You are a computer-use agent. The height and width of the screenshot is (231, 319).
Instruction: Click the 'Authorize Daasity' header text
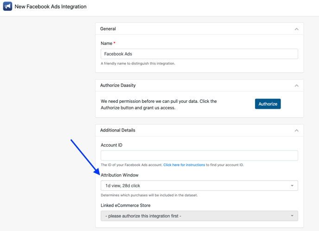pyautogui.click(x=118, y=85)
